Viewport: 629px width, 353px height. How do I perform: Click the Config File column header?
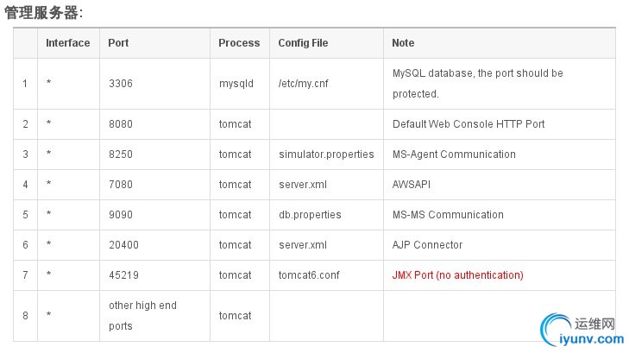303,43
